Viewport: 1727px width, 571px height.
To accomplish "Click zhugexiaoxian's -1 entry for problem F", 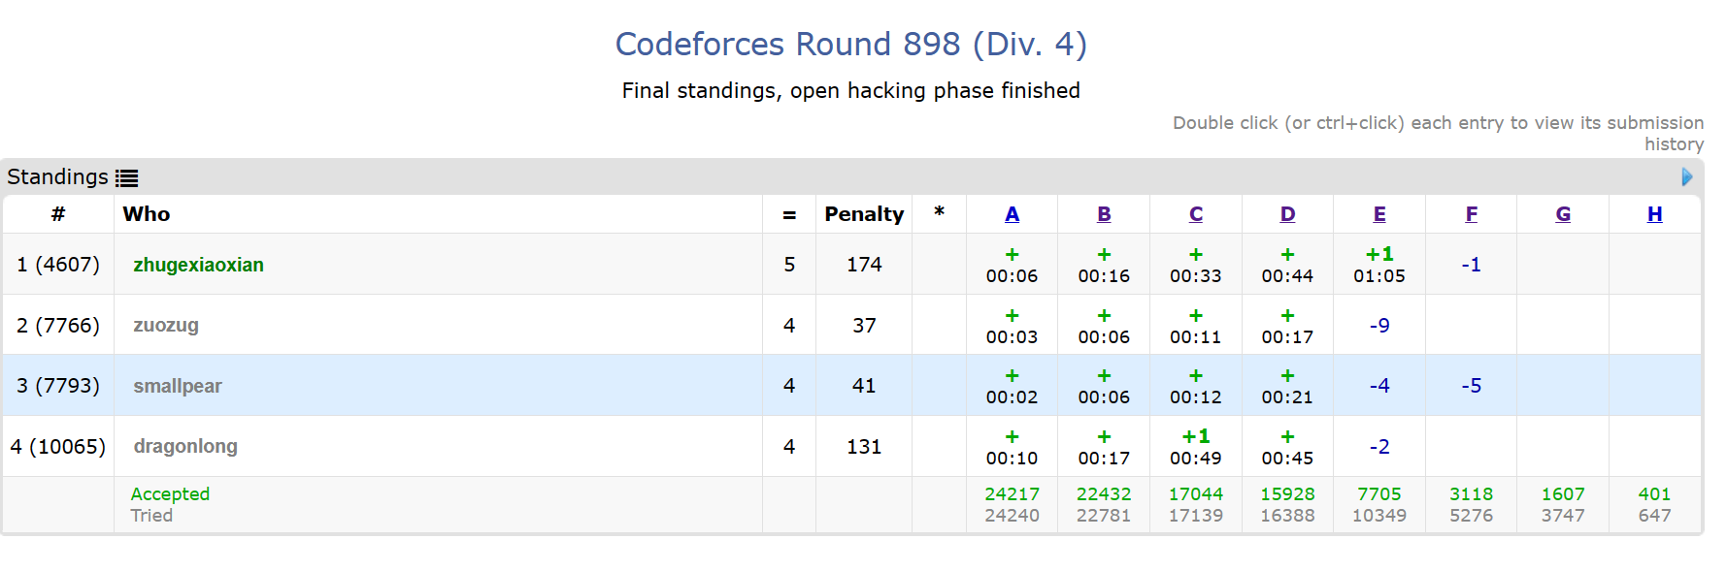I will (1471, 265).
